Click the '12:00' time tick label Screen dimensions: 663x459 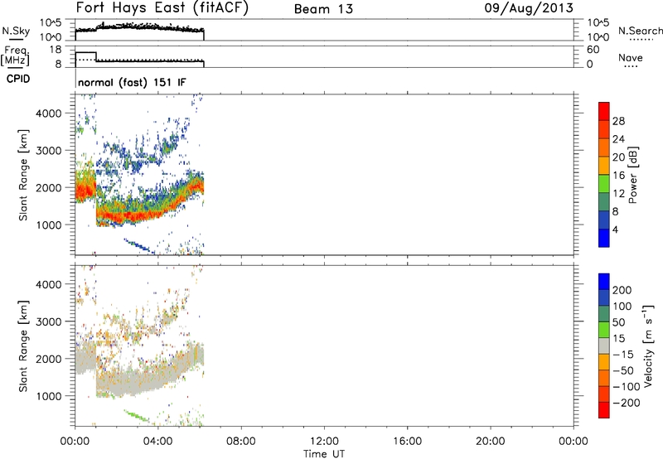tap(324, 442)
